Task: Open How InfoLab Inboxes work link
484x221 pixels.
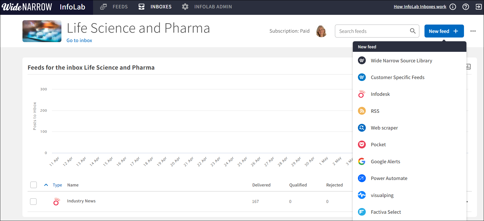Action: coord(420,7)
